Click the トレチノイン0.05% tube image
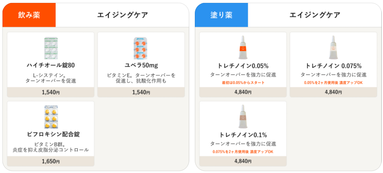Image resolution: width=383 pixels, height=173 pixels. pos(243,47)
